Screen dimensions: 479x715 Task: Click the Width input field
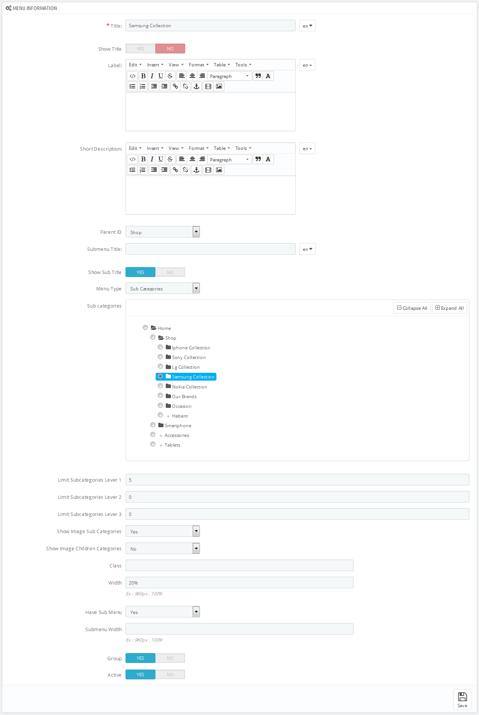click(239, 583)
